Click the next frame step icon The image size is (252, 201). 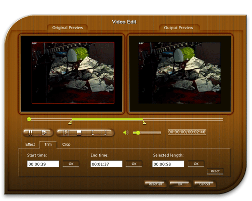tap(66, 133)
